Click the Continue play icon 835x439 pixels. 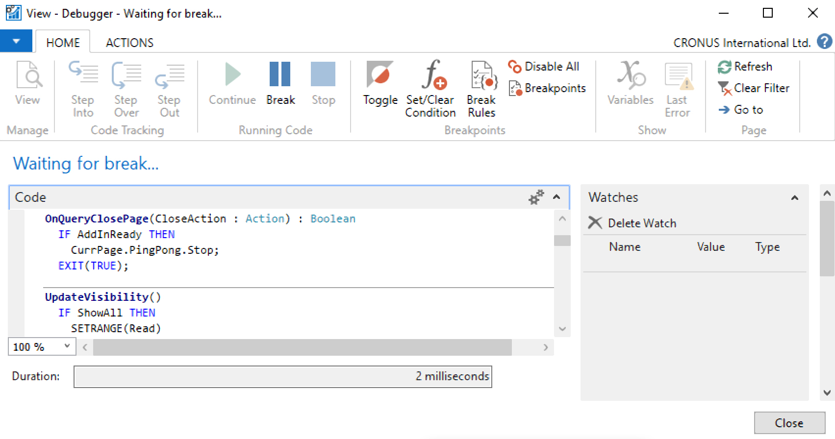(232, 74)
